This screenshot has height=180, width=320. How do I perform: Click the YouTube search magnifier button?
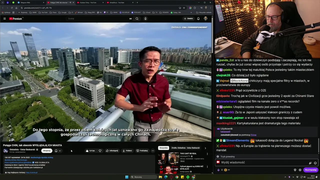click(x=137, y=18)
